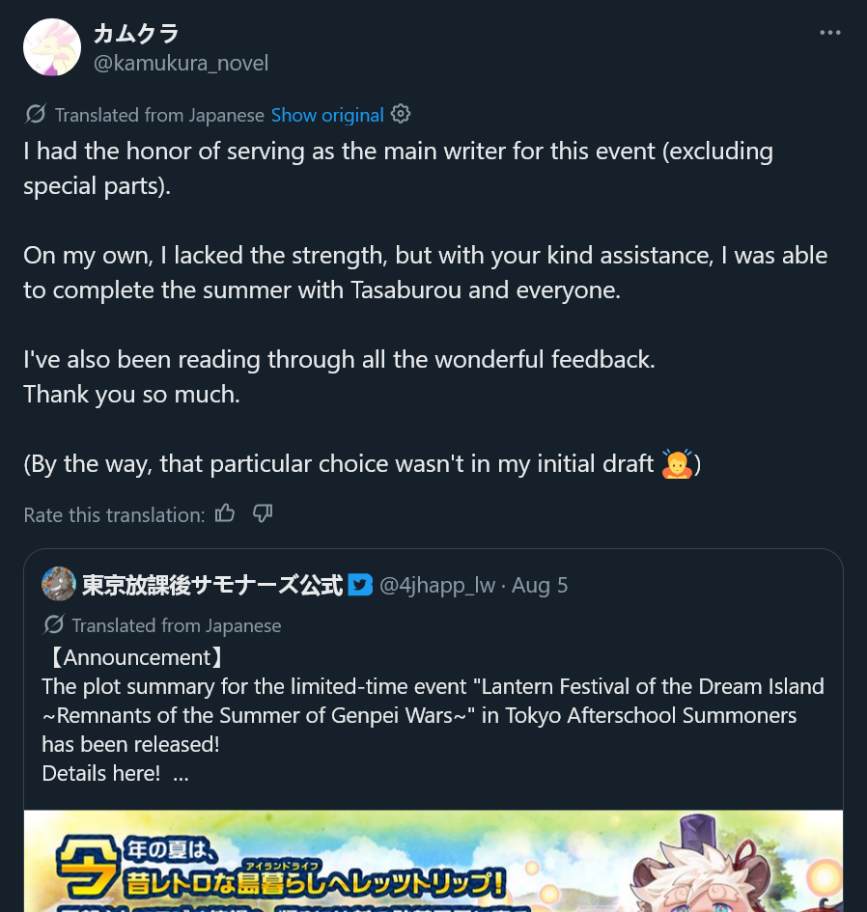Click the main tweet body text
This screenshot has height=912, width=867.
[x=426, y=307]
